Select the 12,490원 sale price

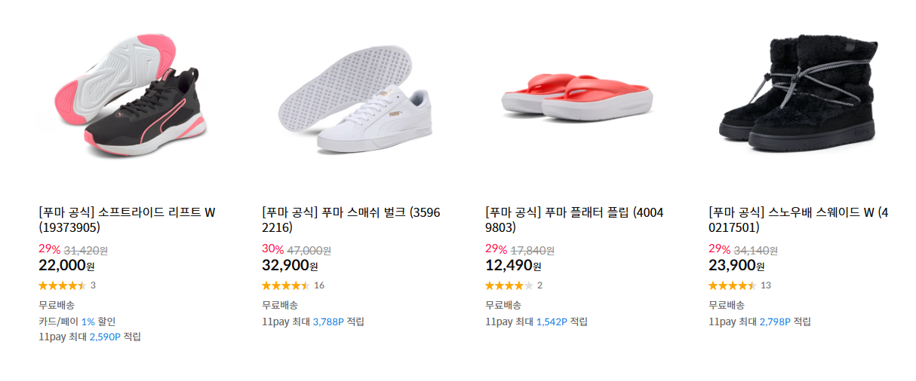[513, 265]
